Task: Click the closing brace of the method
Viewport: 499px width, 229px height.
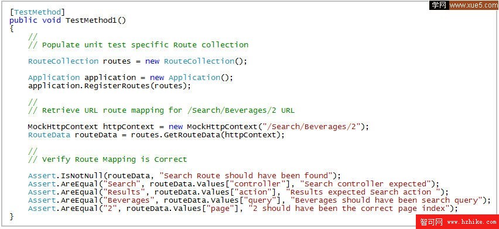Action: [x=12, y=217]
